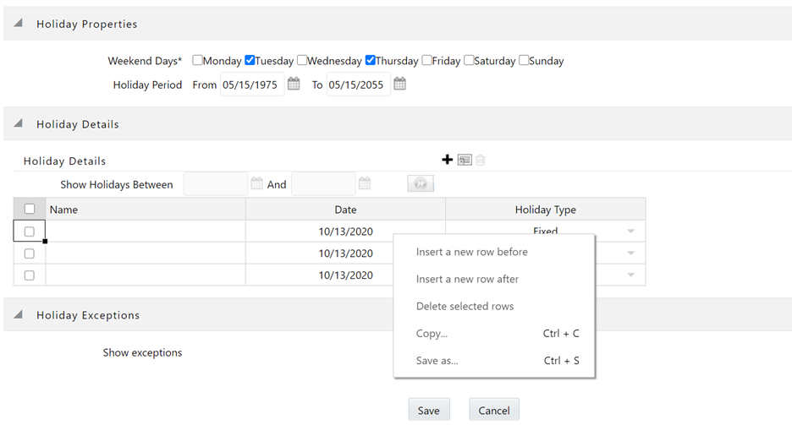The image size is (792, 425).
Task: Click the Holiday Period To date field
Action: (358, 84)
